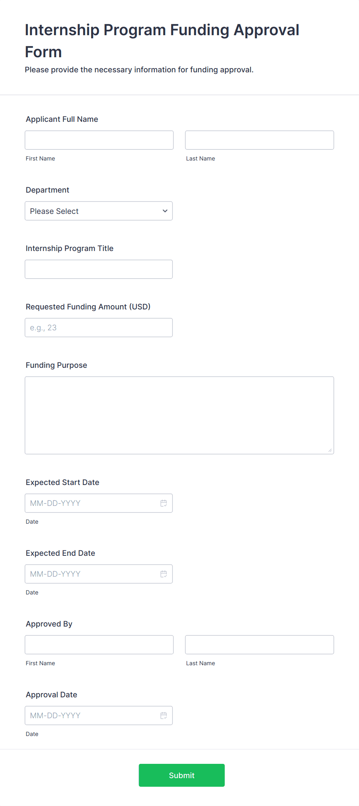Click the Requested Funding Amount field
Screen dimensions: 359x806
pyautogui.click(x=98, y=328)
